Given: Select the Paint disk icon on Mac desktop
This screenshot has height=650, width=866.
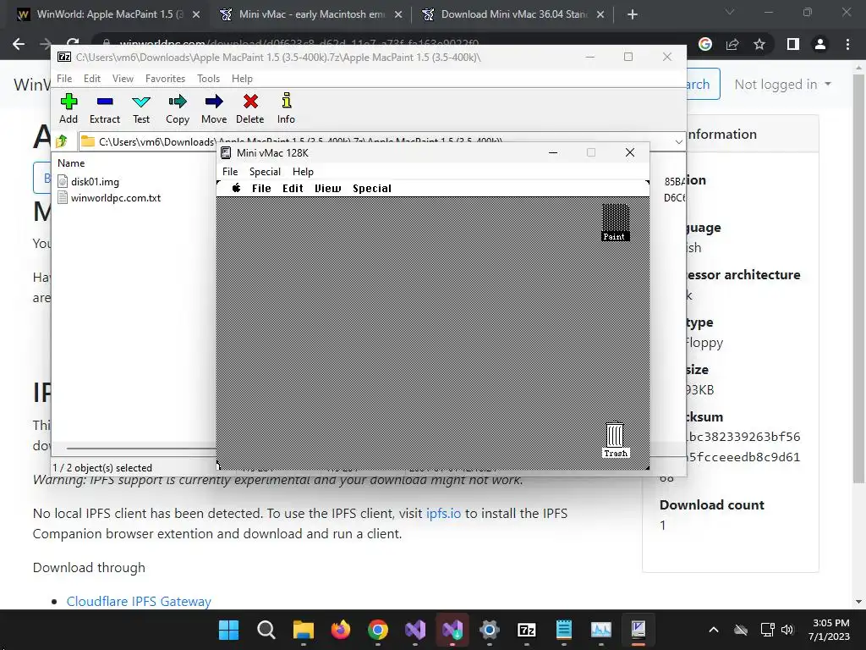Looking at the screenshot, I should [x=615, y=223].
